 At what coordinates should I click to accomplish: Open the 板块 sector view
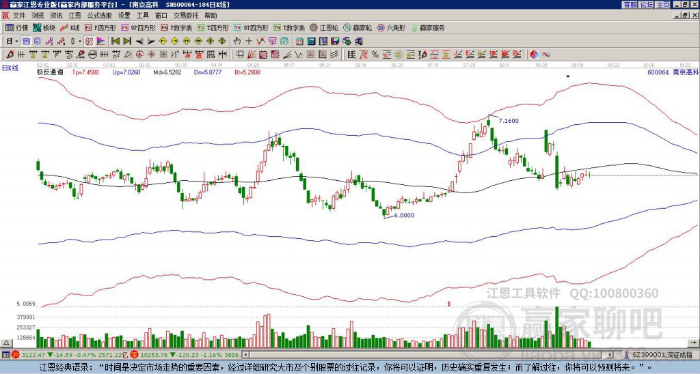coord(44,27)
